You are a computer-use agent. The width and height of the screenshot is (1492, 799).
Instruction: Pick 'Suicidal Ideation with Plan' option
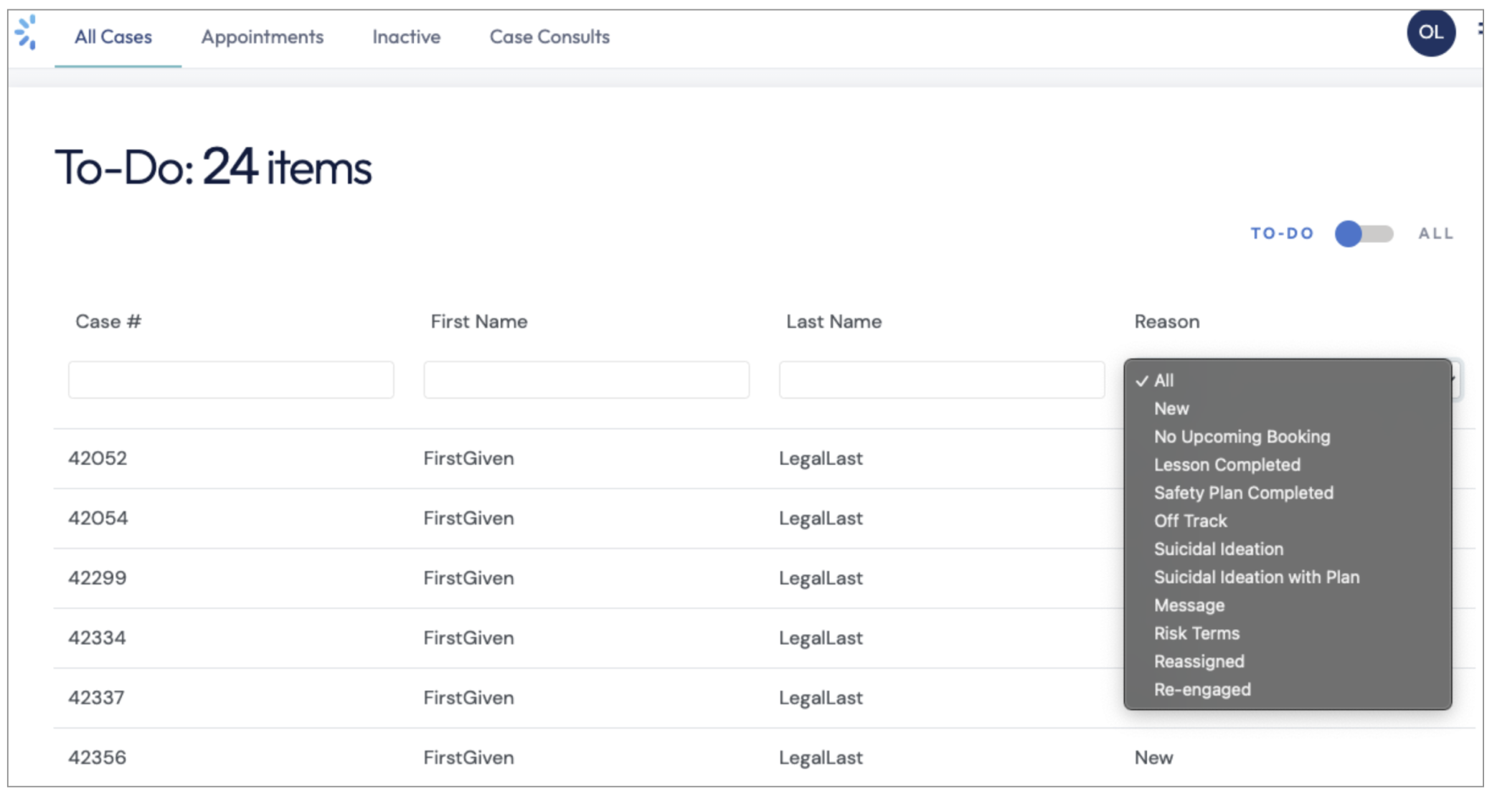pyautogui.click(x=1256, y=577)
